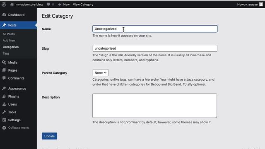Image resolution: width=265 pixels, height=149 pixels.
Task: Click View Category in admin bar
Action: coord(83,5)
